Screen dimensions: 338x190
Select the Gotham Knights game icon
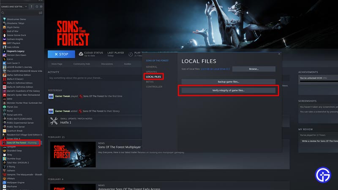4,39
